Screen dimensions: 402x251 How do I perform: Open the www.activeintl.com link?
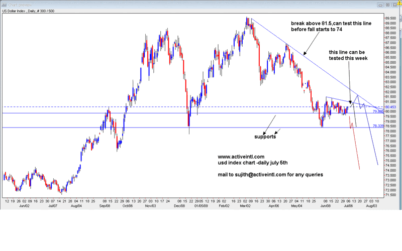[x=241, y=157]
